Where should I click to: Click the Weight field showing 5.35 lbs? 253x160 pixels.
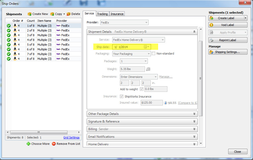[132, 69]
